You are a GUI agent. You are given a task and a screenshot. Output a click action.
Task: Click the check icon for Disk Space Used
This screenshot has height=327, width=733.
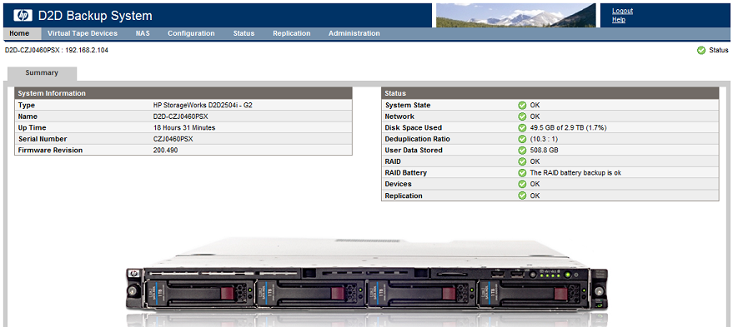pyautogui.click(x=522, y=128)
